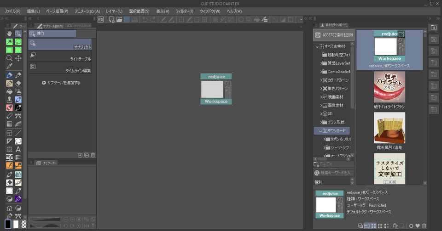Select the Zoom magnifier tool
This screenshot has height=231, width=442.
click(9, 58)
